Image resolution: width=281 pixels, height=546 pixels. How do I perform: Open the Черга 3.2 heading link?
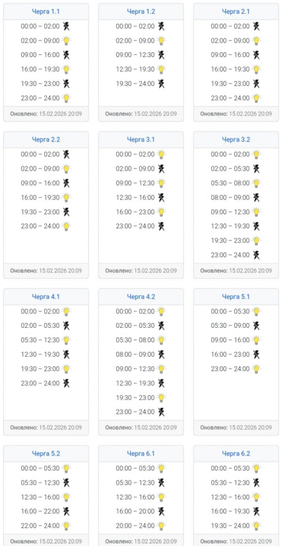(x=236, y=140)
